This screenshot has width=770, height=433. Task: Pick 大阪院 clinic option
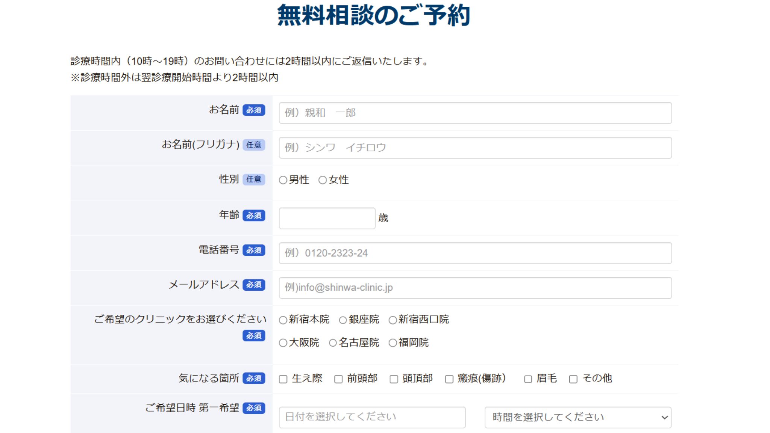pos(283,343)
